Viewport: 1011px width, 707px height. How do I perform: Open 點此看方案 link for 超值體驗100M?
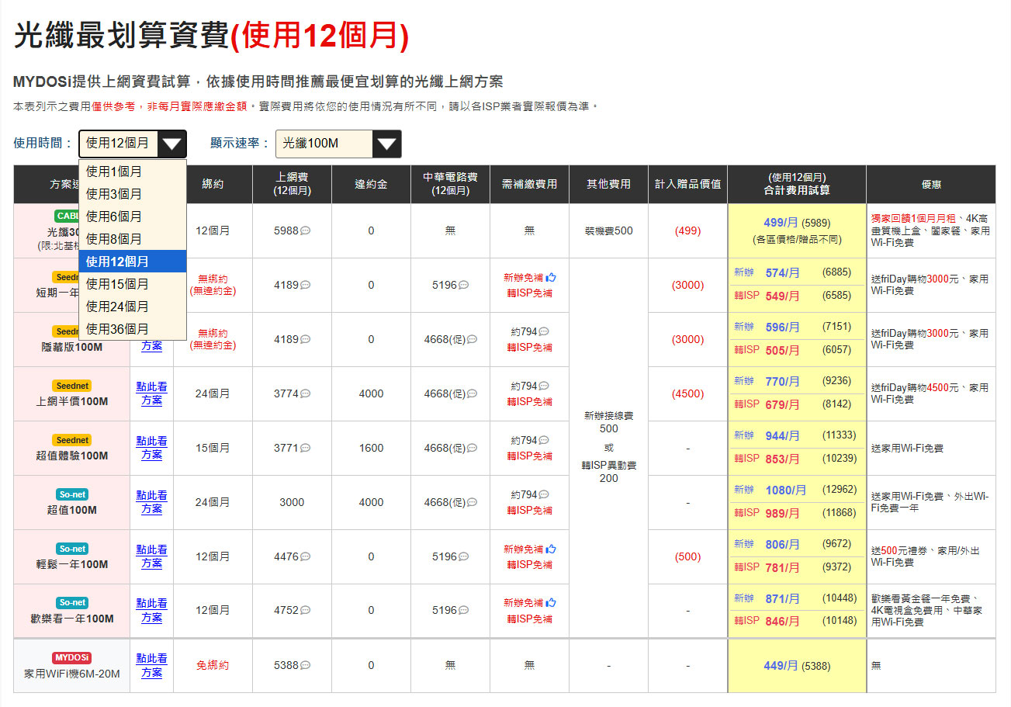(x=151, y=448)
